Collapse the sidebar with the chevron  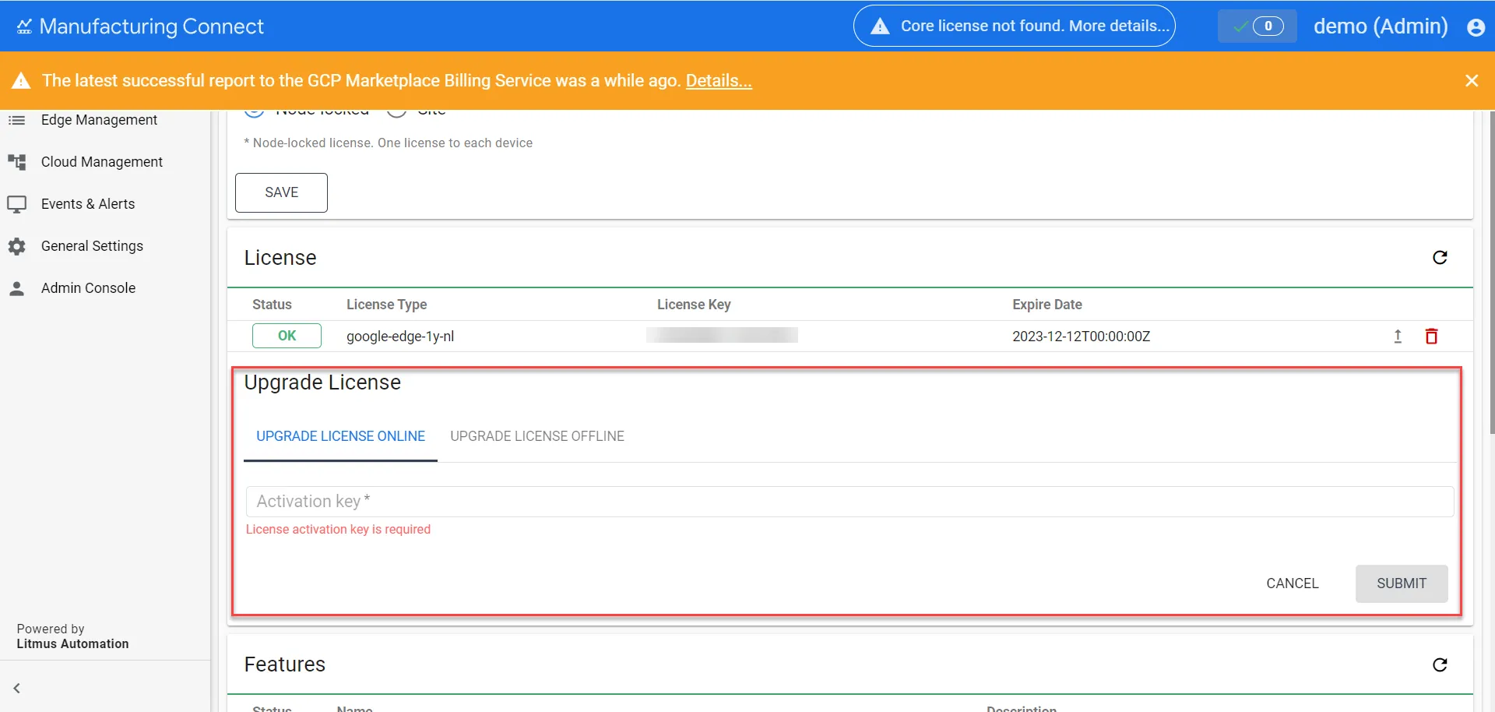pos(16,689)
